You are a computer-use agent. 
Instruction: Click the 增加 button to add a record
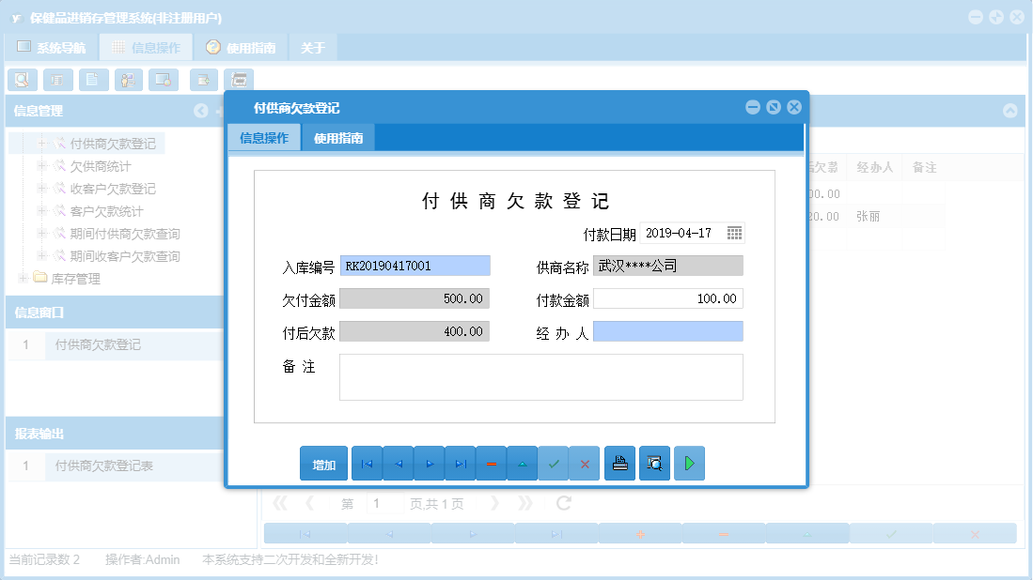323,463
